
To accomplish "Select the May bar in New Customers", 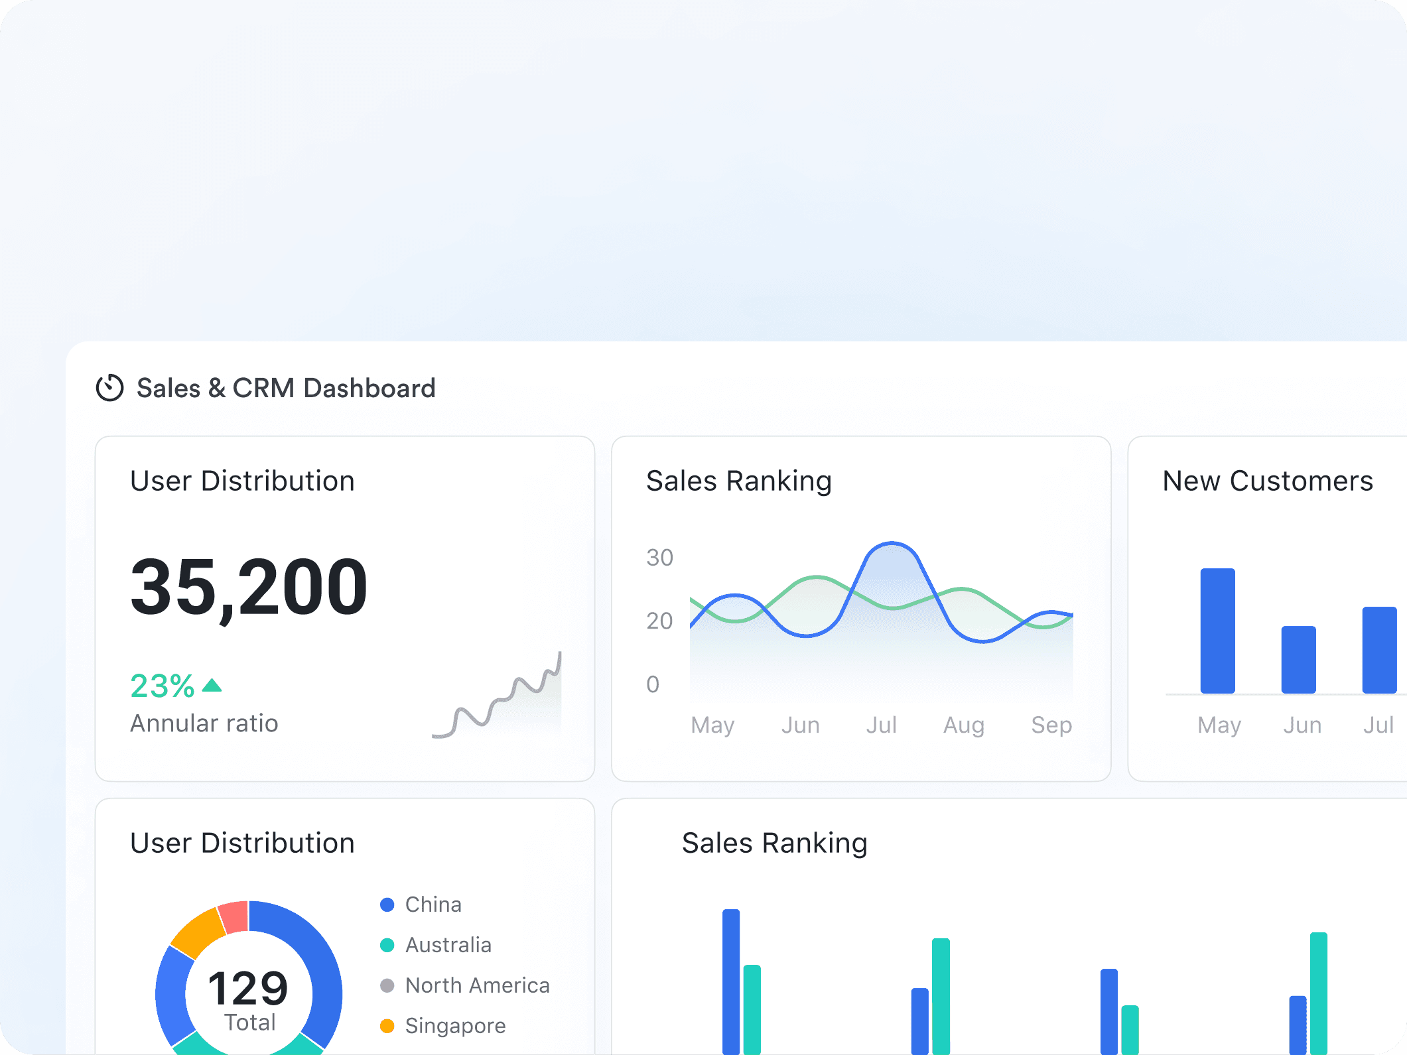I will tap(1217, 631).
